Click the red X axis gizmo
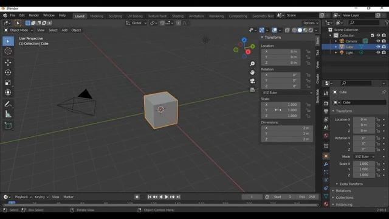The height and width of the screenshot is (219, 389). point(248,52)
